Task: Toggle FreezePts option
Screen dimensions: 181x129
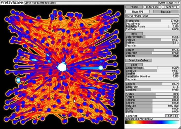Action: (170, 7)
